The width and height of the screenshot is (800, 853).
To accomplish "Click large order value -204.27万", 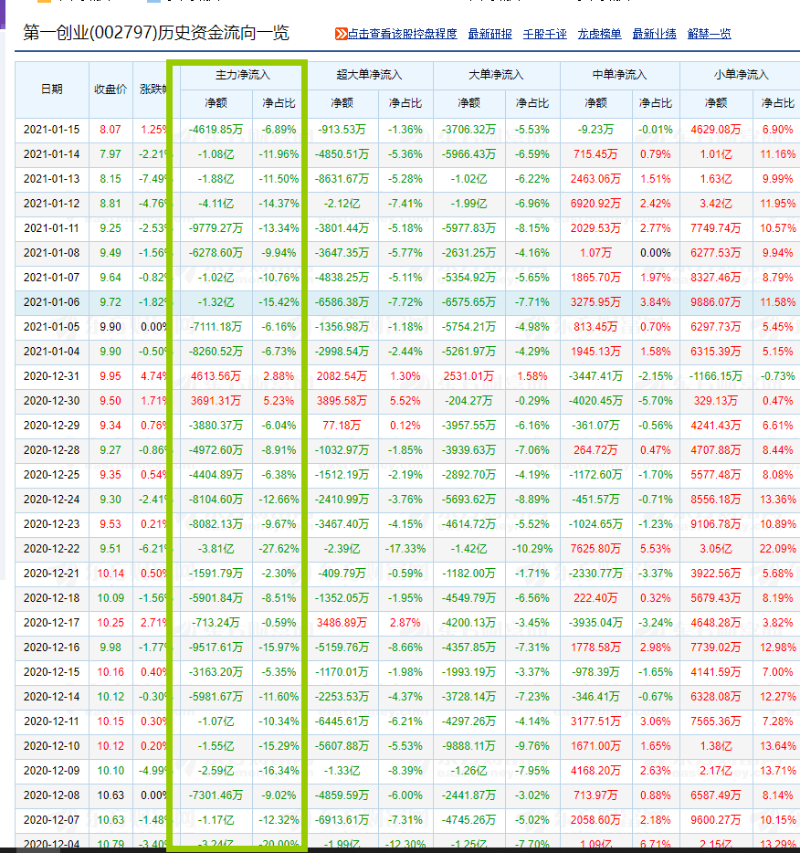I will (468, 401).
